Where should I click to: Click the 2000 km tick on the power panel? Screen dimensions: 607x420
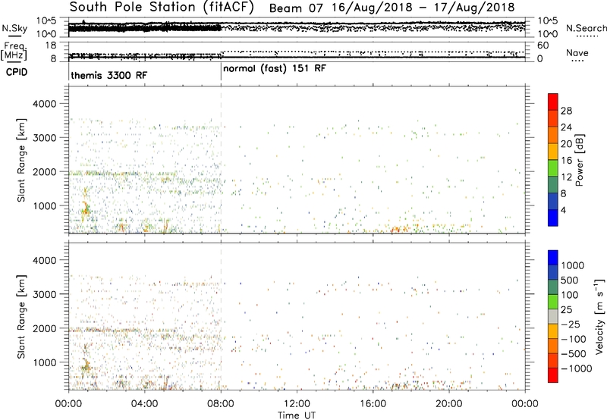45,171
